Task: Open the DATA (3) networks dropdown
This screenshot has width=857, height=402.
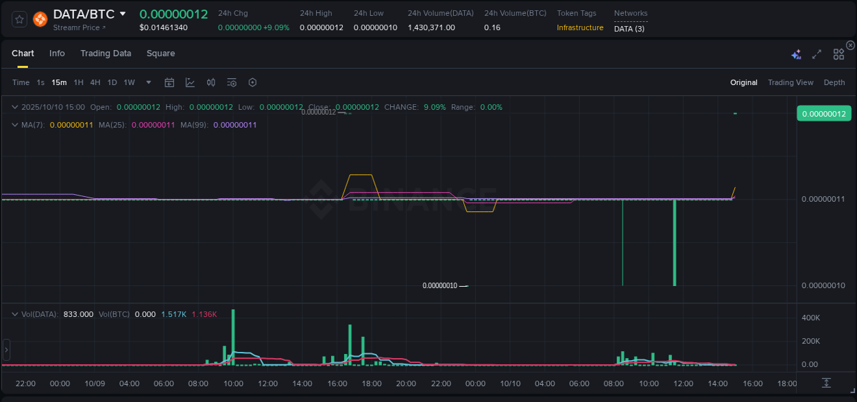Action: (629, 29)
